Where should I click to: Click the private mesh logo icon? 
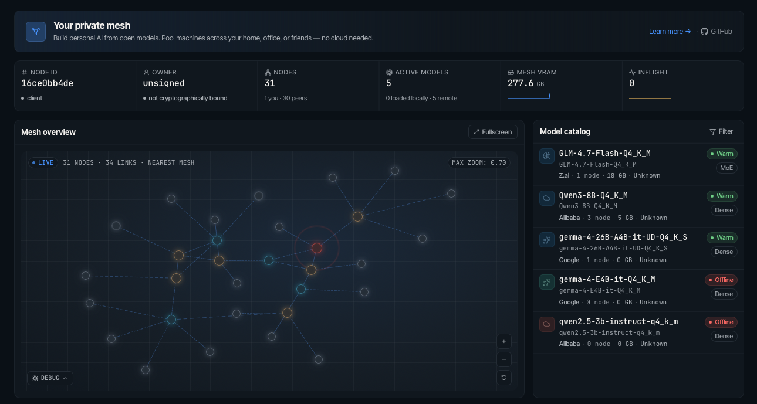tap(36, 32)
